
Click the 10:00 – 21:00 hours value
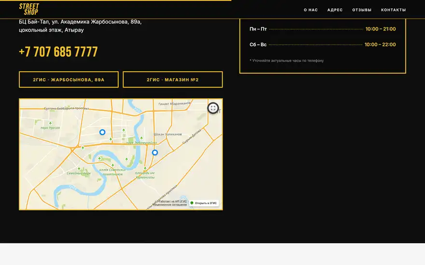click(381, 29)
